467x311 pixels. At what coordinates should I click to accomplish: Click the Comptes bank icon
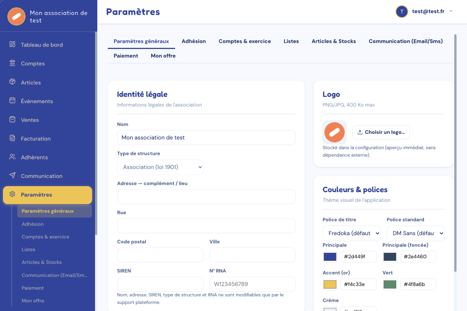tap(12, 63)
